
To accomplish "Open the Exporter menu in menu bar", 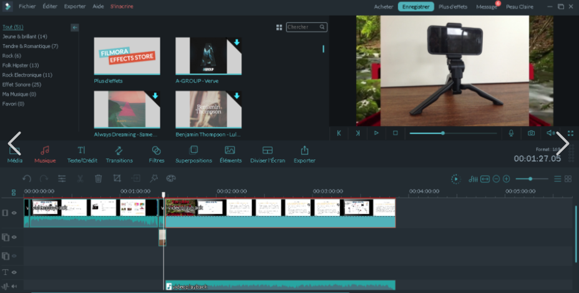I will point(75,6).
